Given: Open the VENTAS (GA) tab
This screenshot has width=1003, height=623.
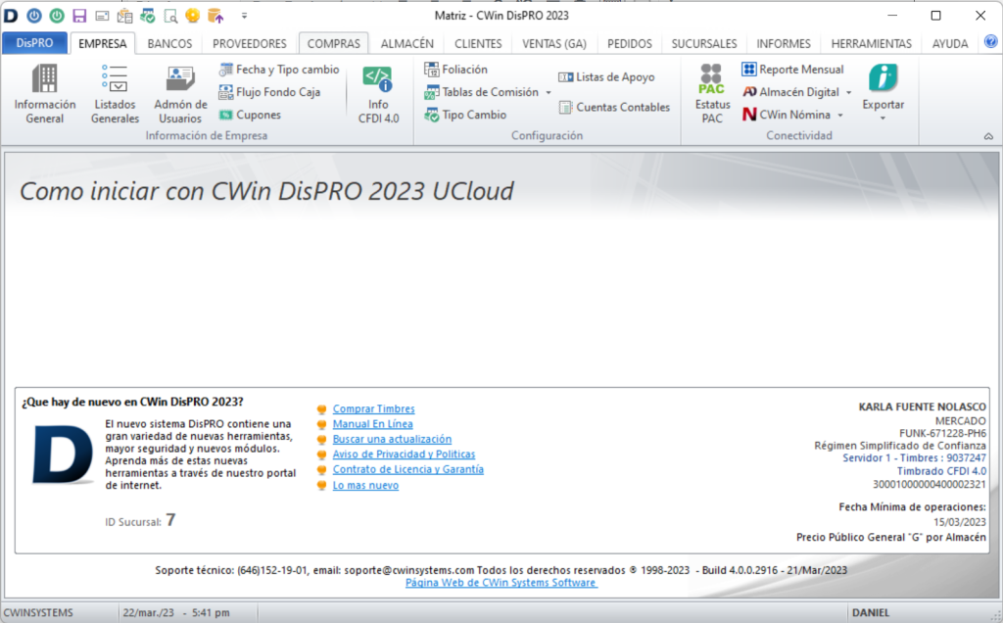Looking at the screenshot, I should point(553,43).
